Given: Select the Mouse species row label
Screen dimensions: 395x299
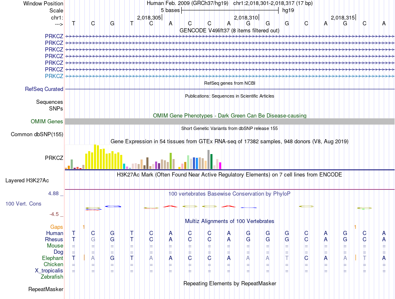Looking at the screenshot, I should tap(55, 246).
